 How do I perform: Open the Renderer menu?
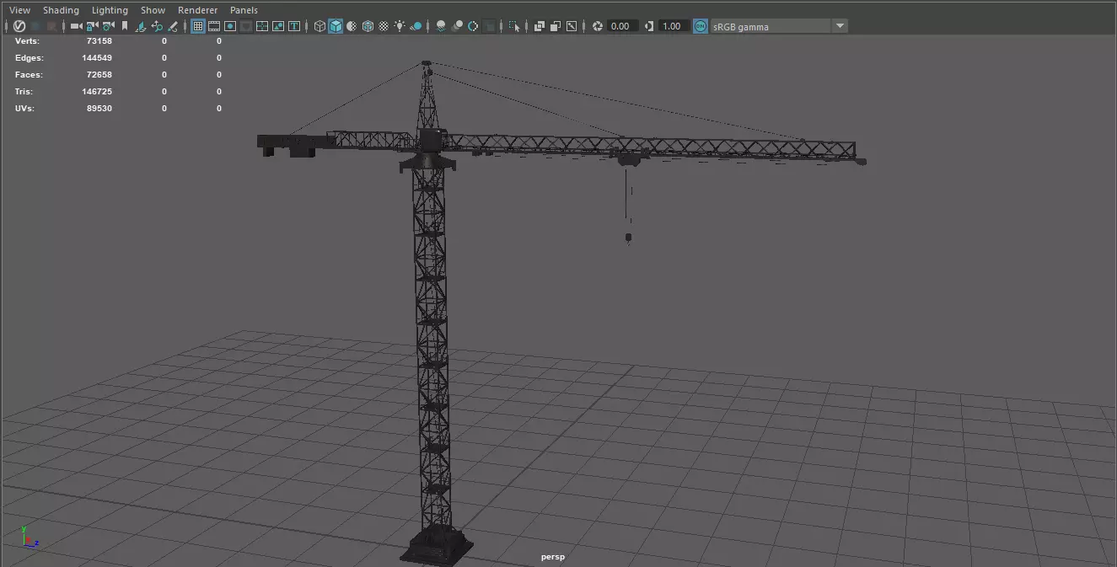(197, 10)
